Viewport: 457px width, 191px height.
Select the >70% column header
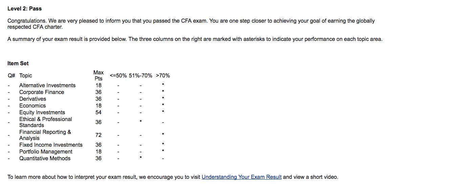pos(163,76)
